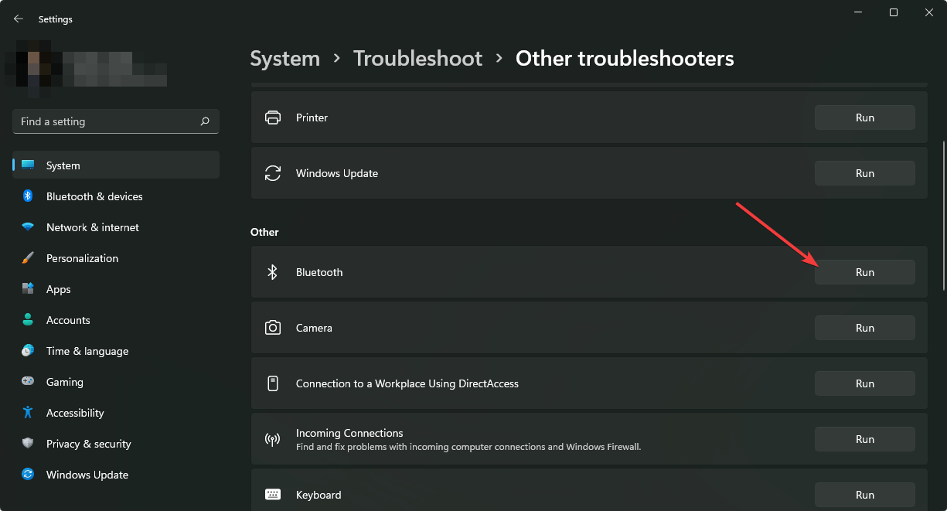Click the Find a setting search box

116,121
